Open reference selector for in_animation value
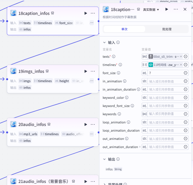 [x=186, y=81]
